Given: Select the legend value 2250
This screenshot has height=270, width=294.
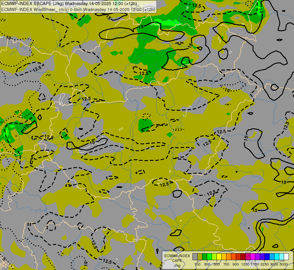Looking at the screenshot, I should tap(265, 264).
